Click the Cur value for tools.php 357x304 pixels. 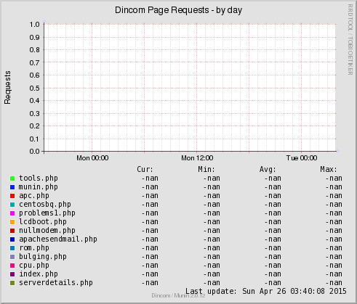[150, 178]
